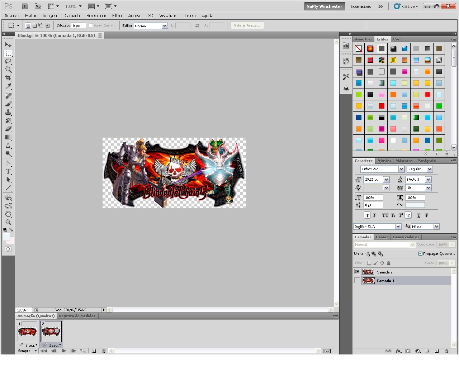Select the Brush tool
This screenshot has width=459, height=367.
8,104
